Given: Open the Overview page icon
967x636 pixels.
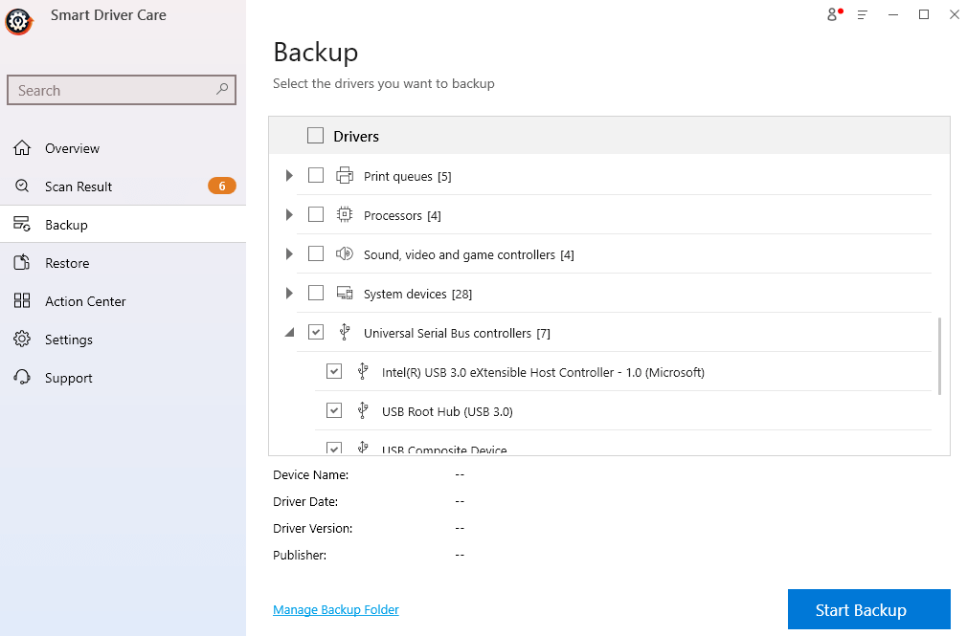Looking at the screenshot, I should (x=23, y=147).
